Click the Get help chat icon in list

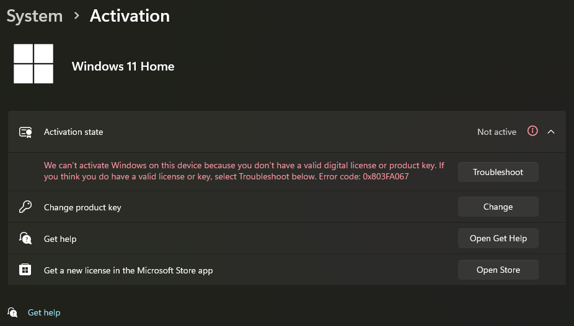click(x=25, y=238)
